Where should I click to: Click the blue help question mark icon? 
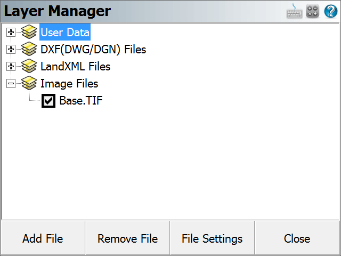(331, 11)
